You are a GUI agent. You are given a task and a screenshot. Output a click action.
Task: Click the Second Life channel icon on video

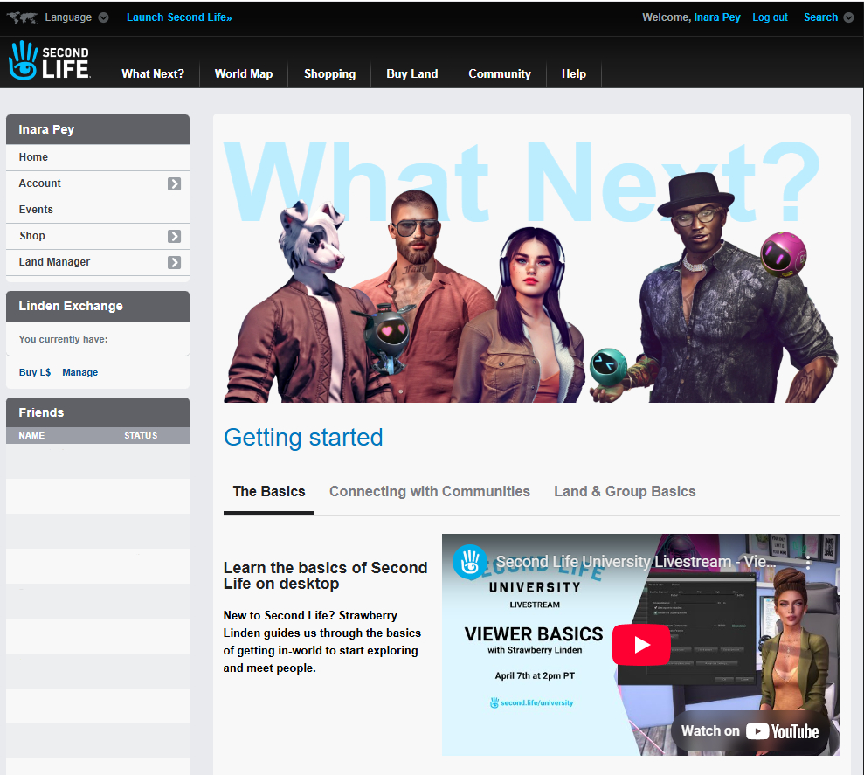tap(470, 562)
